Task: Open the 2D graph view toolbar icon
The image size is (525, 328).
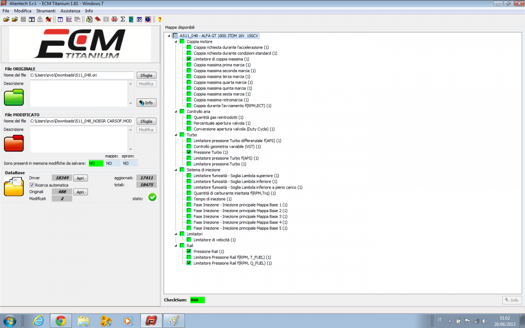Action: coord(69,19)
